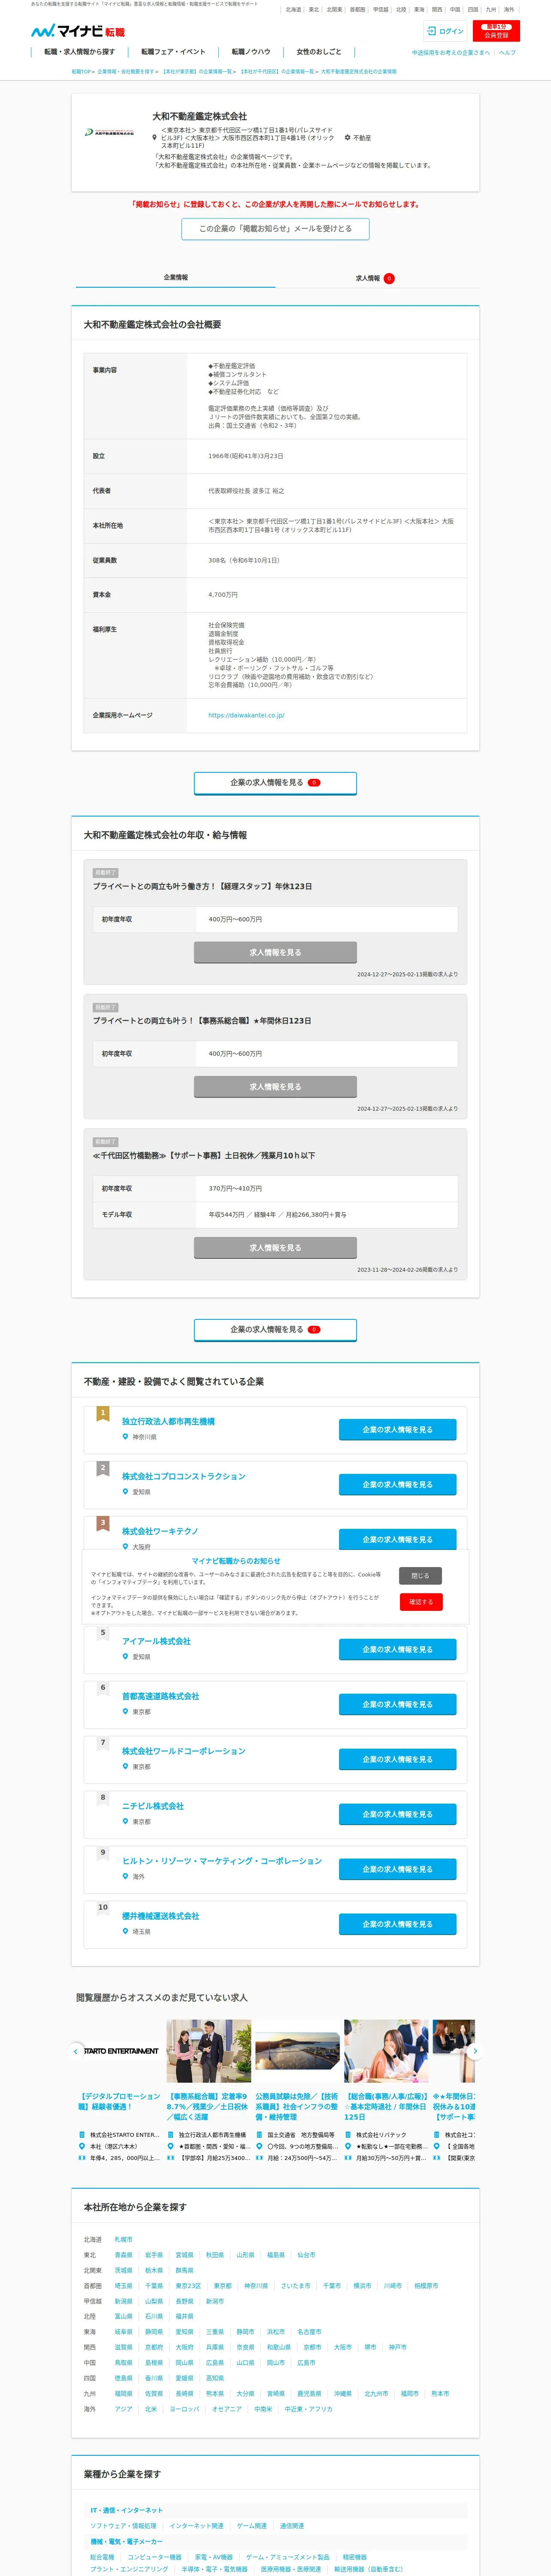Viewport: 551px width, 2576px height.
Task: Select 札幌市 in headquarters location list
Action: coord(123,2240)
